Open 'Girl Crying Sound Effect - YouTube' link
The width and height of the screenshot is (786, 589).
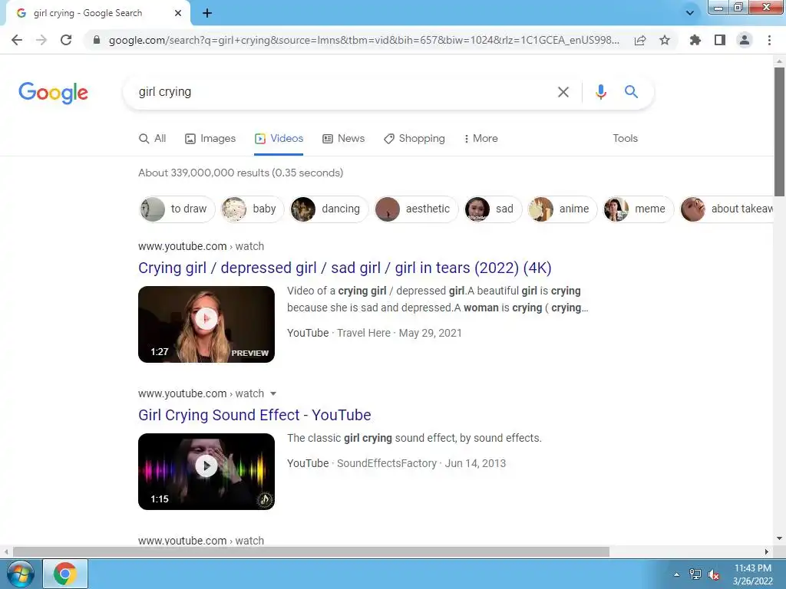255,415
